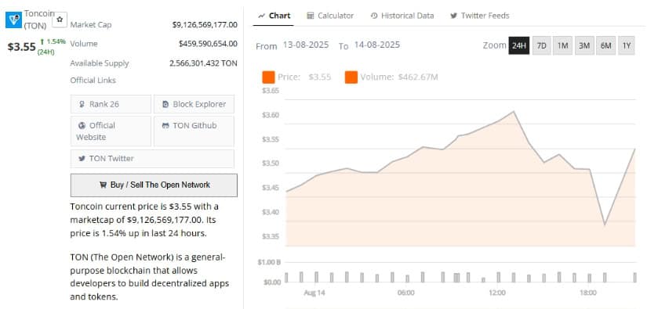
Task: Click the Block Explorer document icon
Action: [165, 105]
